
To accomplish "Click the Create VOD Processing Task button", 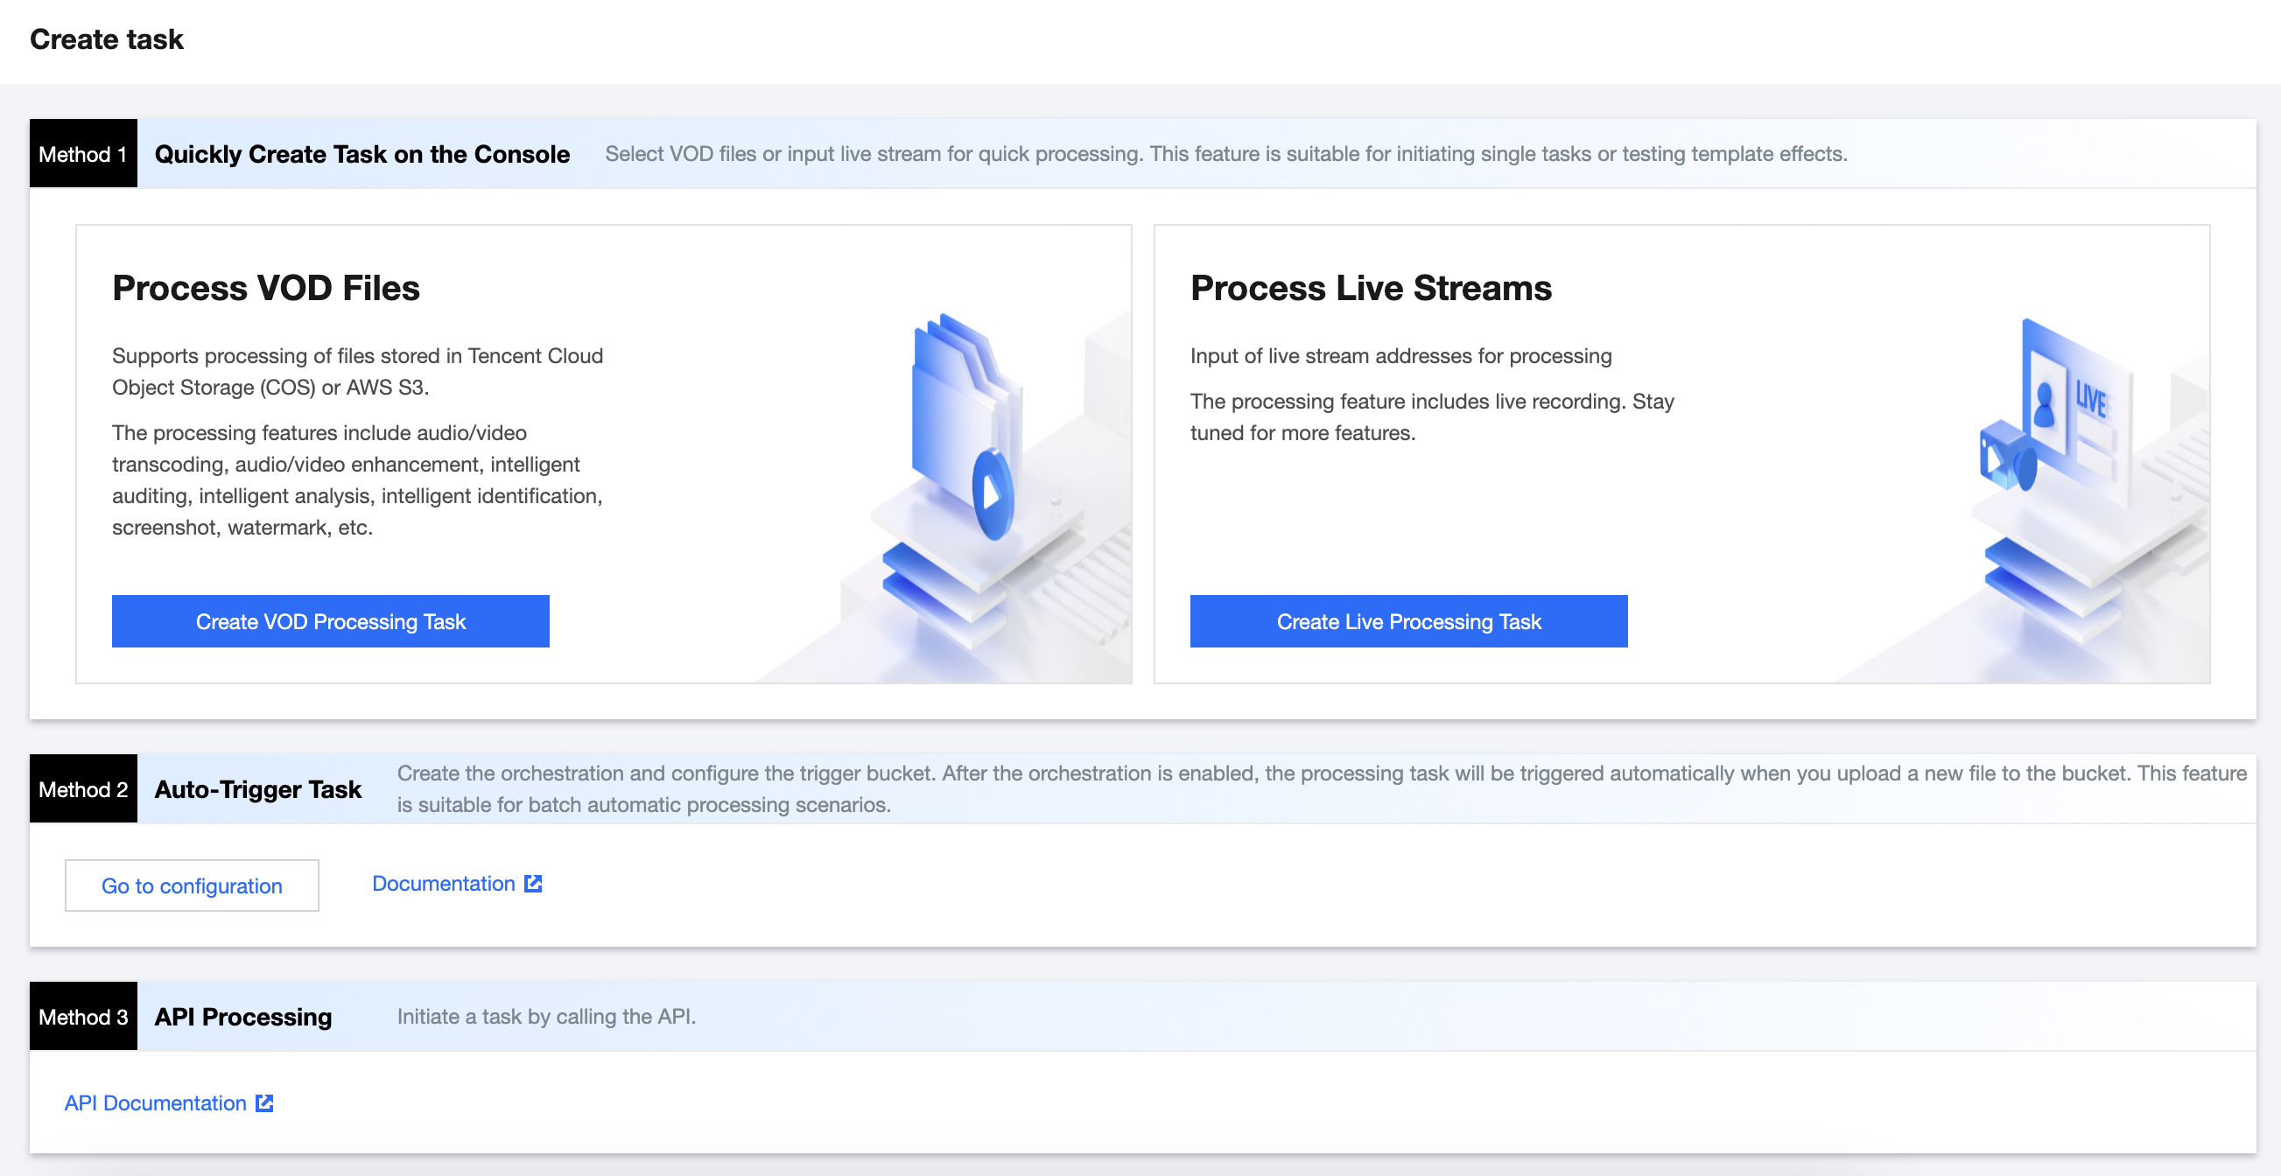I will click(x=330, y=621).
